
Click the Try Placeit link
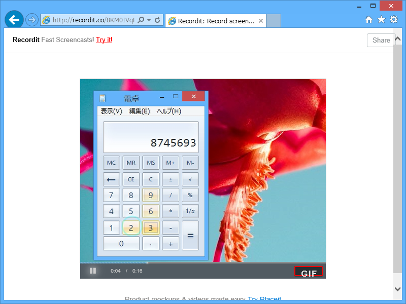tap(264, 299)
